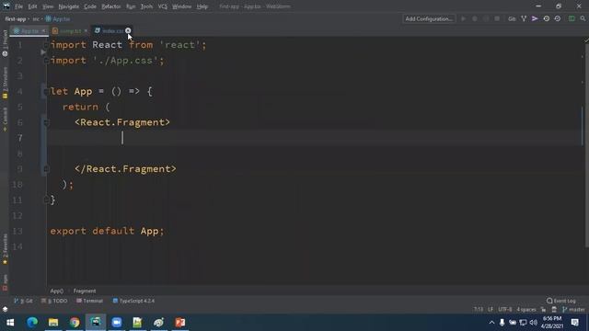
Task: Click fold end marker on line 11
Action: 46,200
